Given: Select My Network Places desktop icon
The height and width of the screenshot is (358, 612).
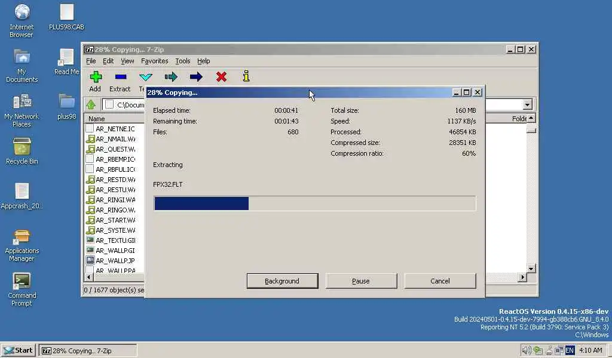Looking at the screenshot, I should point(22,110).
